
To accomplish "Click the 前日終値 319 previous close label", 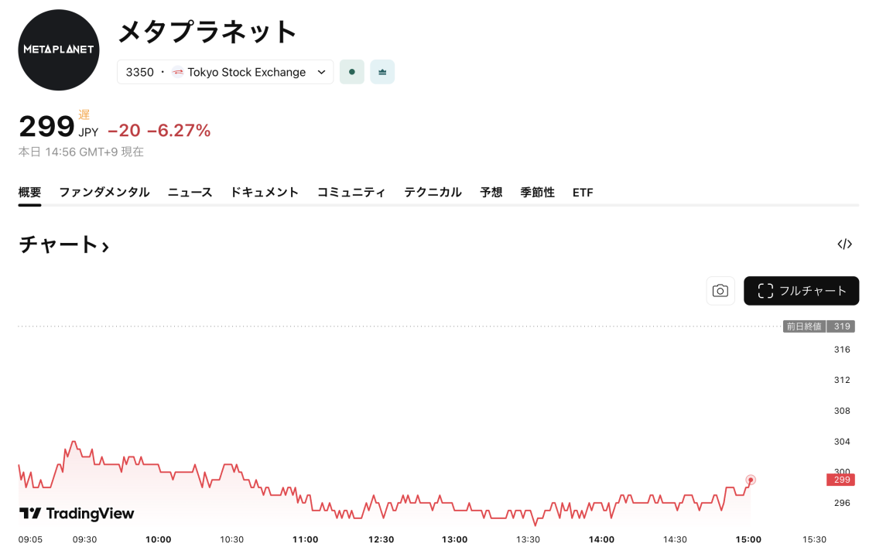I will point(819,326).
